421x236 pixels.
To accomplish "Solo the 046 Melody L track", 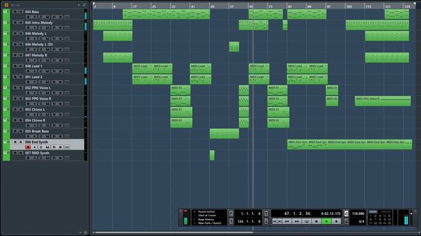I will click(x=20, y=33).
